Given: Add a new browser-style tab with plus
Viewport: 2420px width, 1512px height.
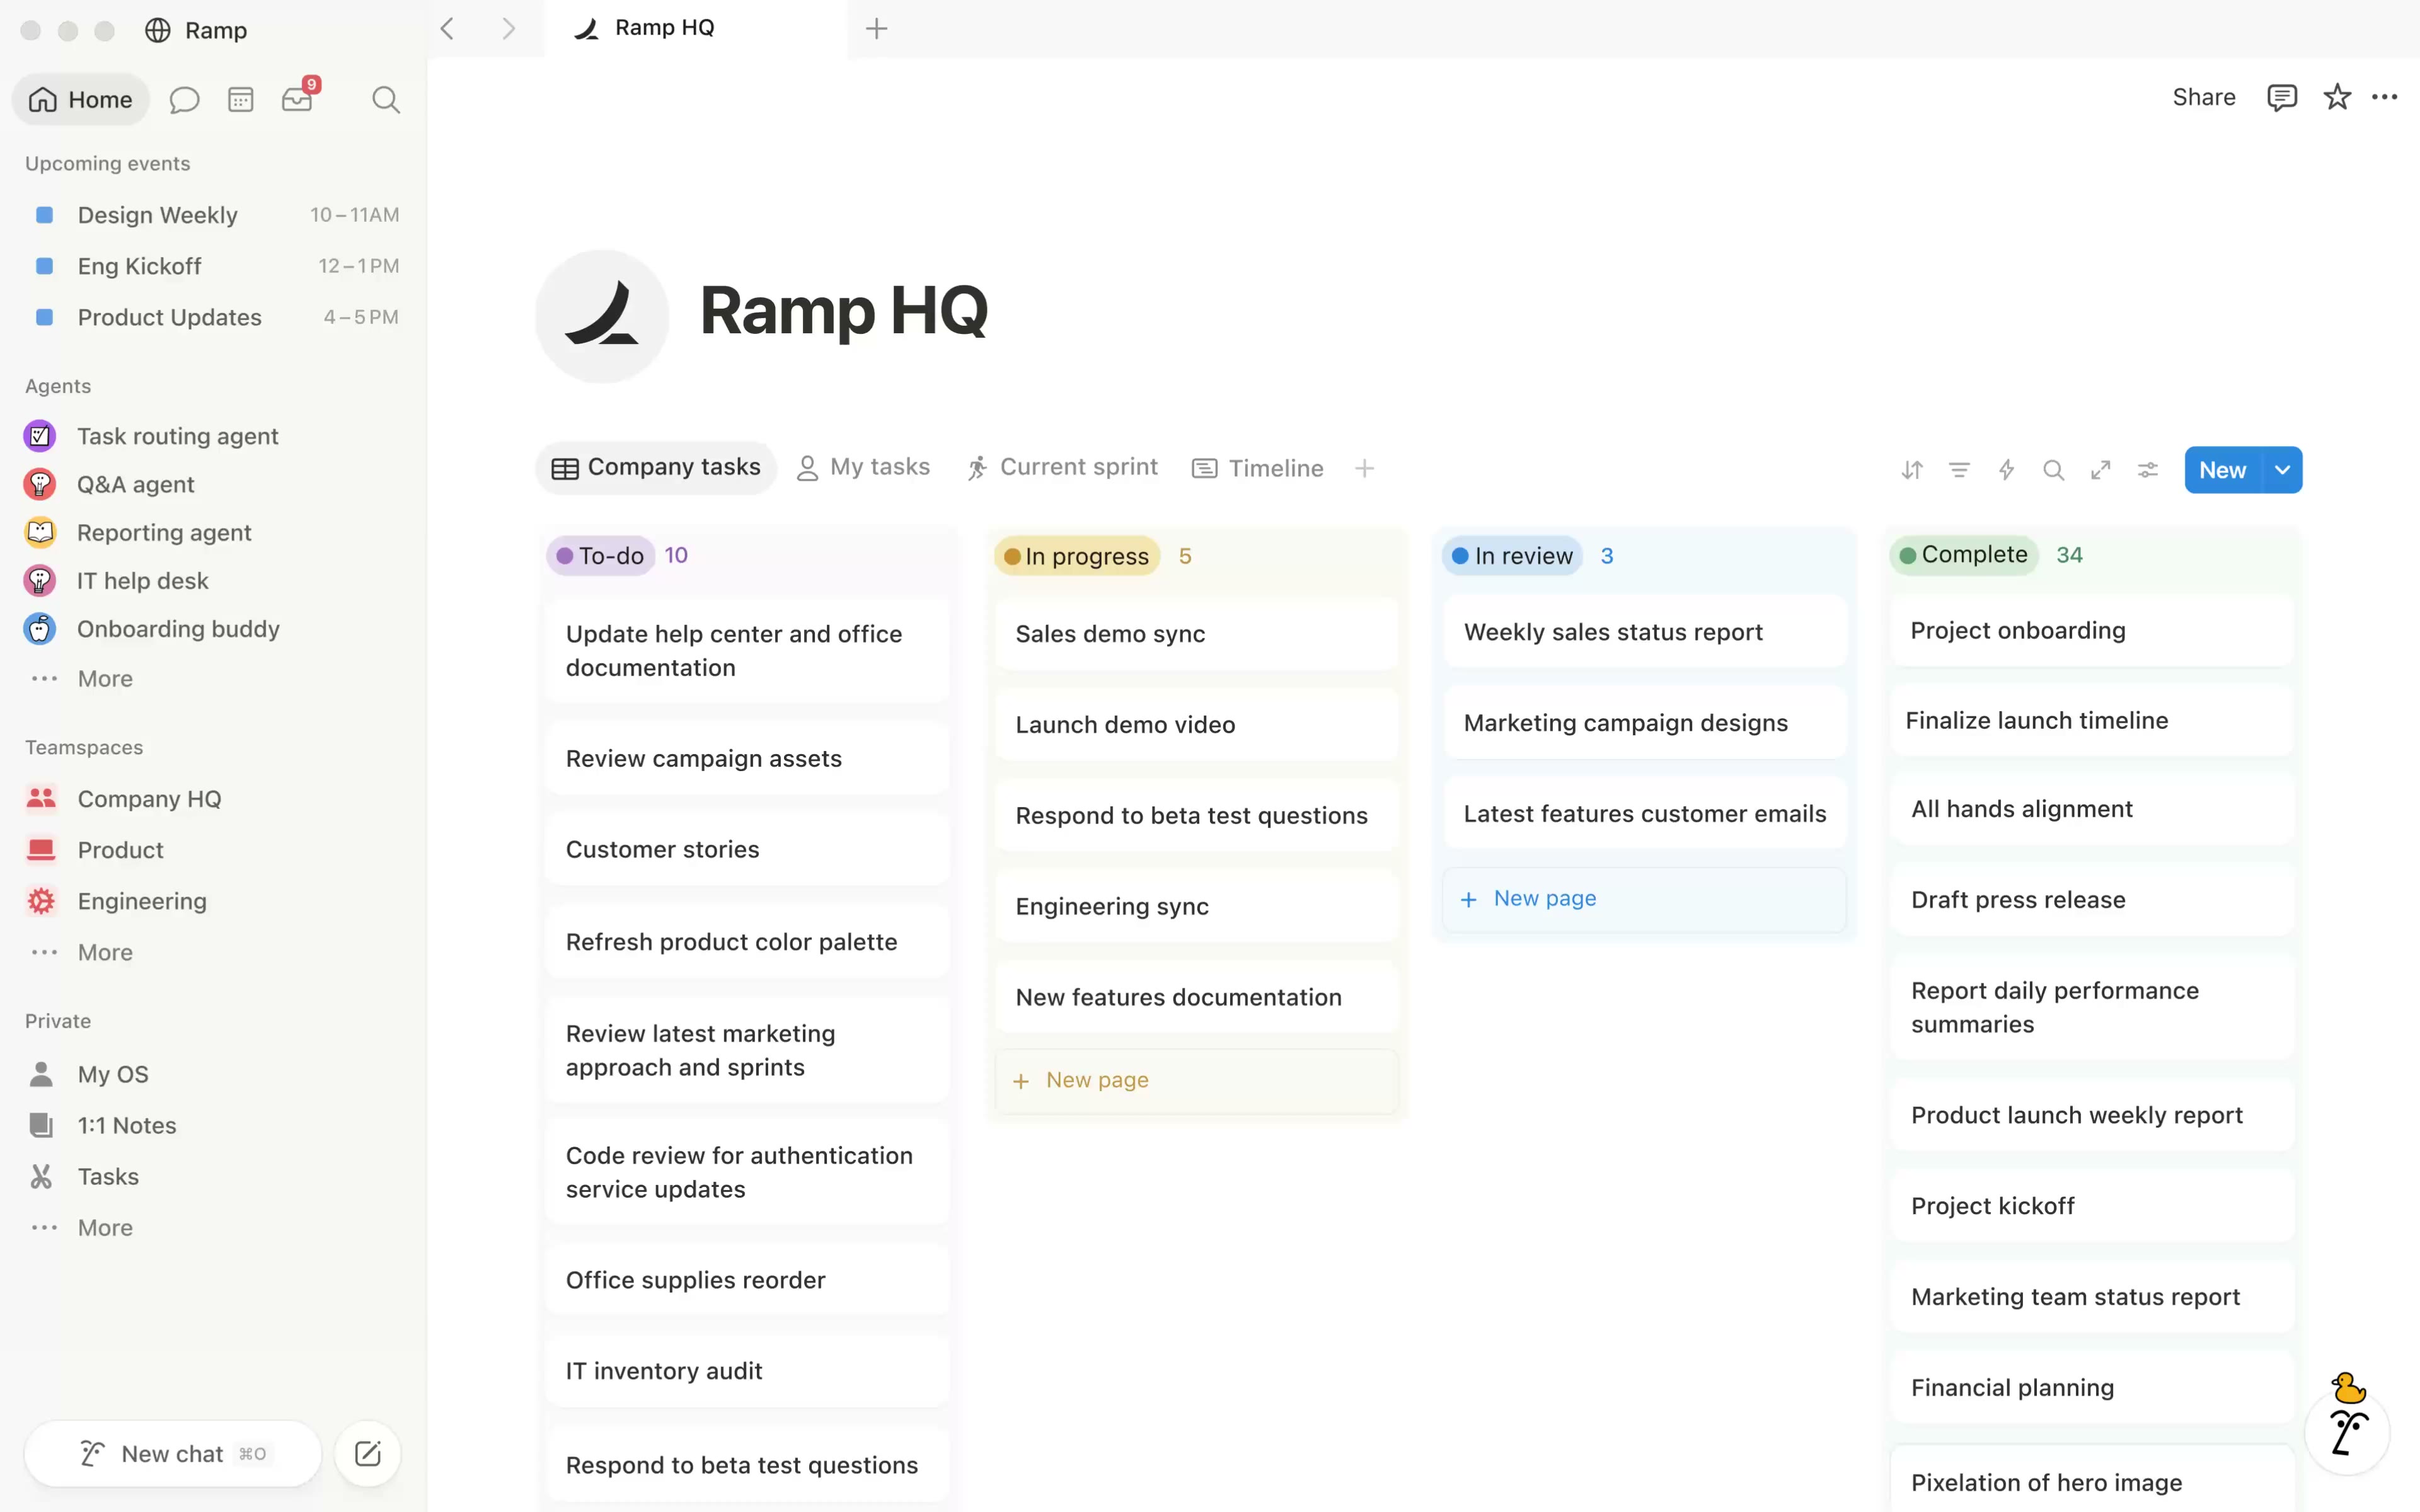Looking at the screenshot, I should click(876, 29).
